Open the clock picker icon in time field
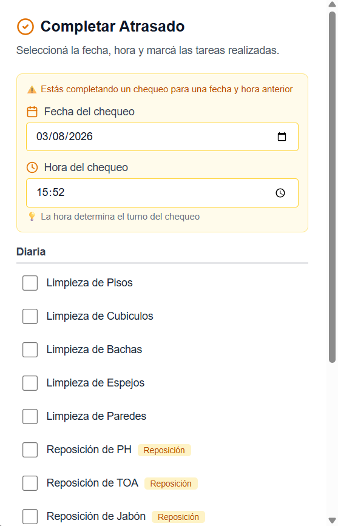This screenshot has height=526, width=338. (280, 193)
